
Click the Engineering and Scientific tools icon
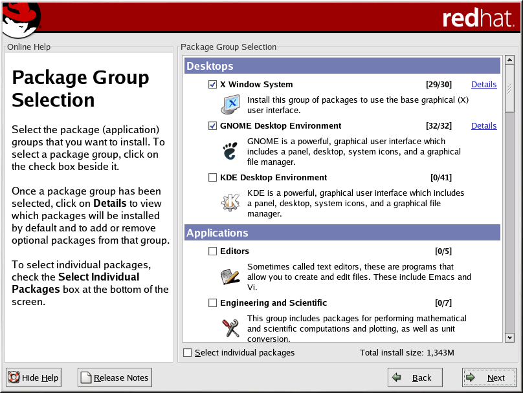230,328
